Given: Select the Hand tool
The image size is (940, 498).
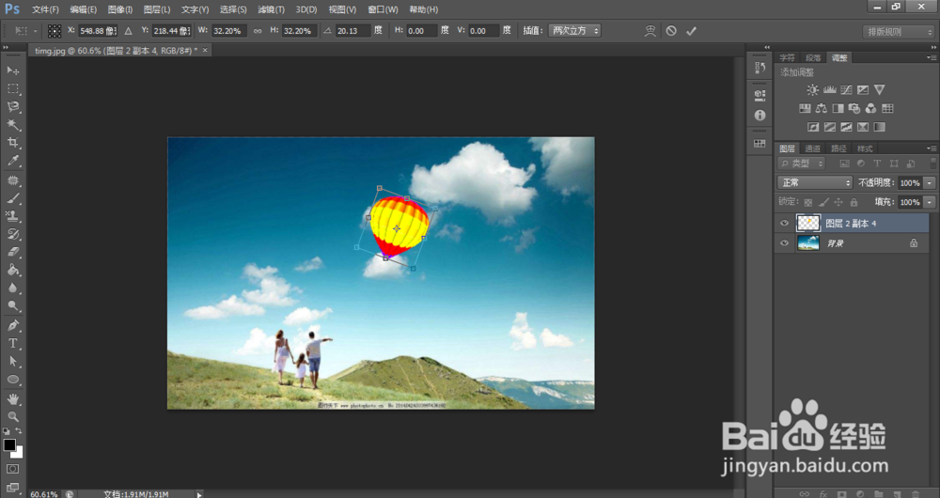Looking at the screenshot, I should tap(12, 399).
